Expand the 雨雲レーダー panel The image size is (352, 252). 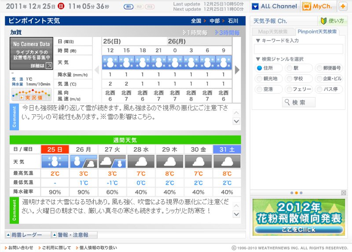[x=27, y=235]
